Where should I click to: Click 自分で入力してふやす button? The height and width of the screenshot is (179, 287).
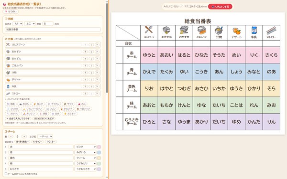point(18,118)
